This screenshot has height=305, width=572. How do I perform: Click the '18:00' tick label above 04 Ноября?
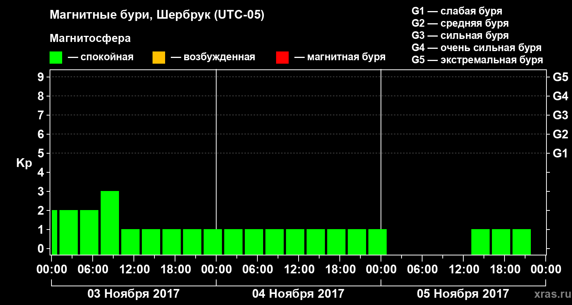coord(340,270)
